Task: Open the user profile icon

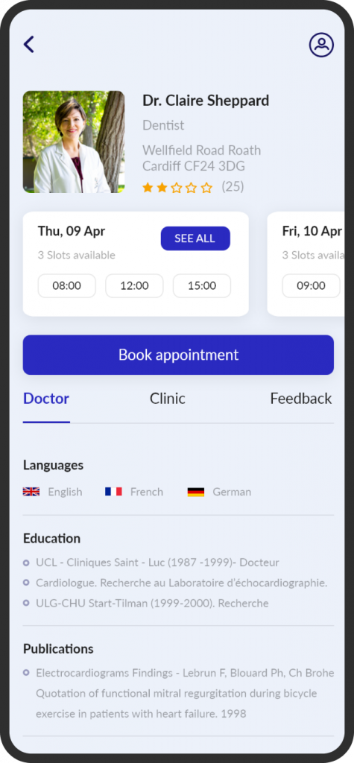Action: click(321, 45)
